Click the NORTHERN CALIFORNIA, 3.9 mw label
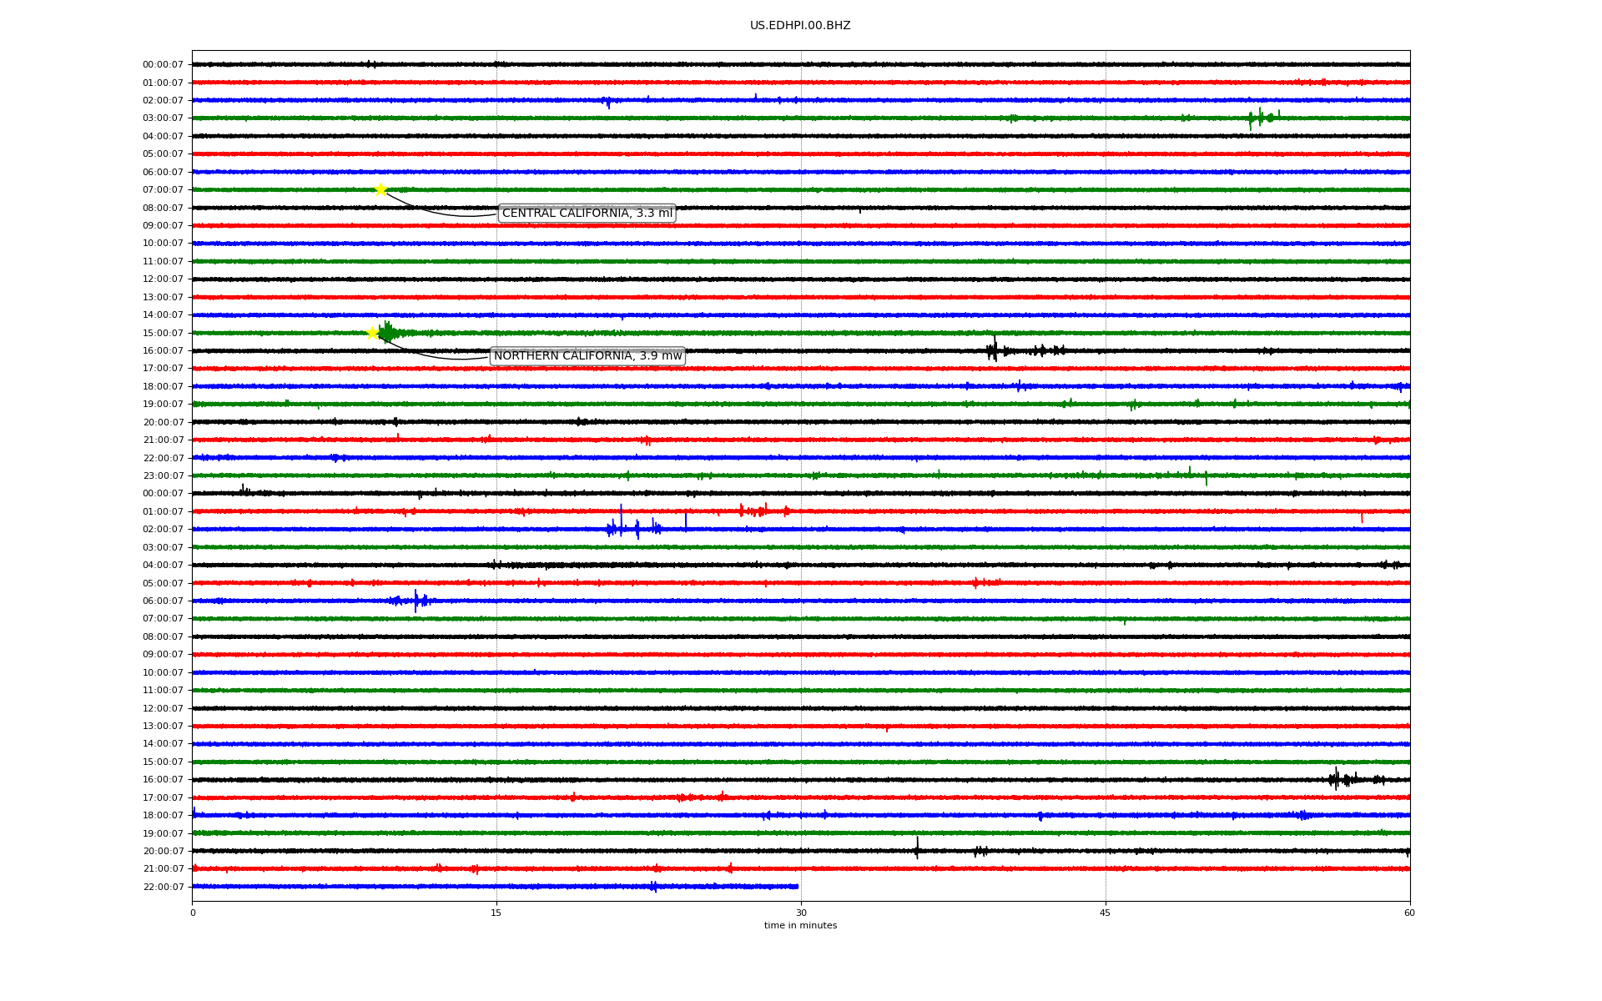 [x=587, y=356]
